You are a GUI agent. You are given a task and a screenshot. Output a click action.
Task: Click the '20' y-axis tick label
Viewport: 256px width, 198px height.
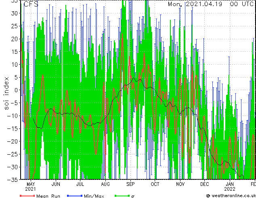[x=14, y=39]
